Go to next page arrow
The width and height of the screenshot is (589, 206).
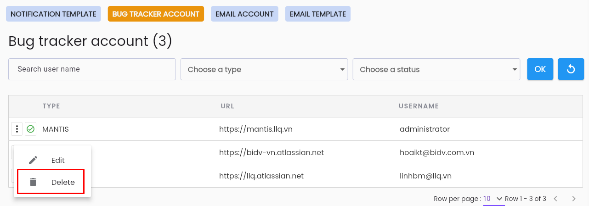pos(573,199)
